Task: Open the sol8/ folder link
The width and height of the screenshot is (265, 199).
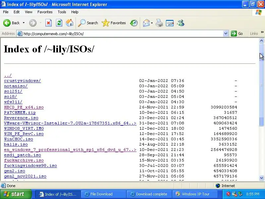Action: pyautogui.click(x=11, y=97)
